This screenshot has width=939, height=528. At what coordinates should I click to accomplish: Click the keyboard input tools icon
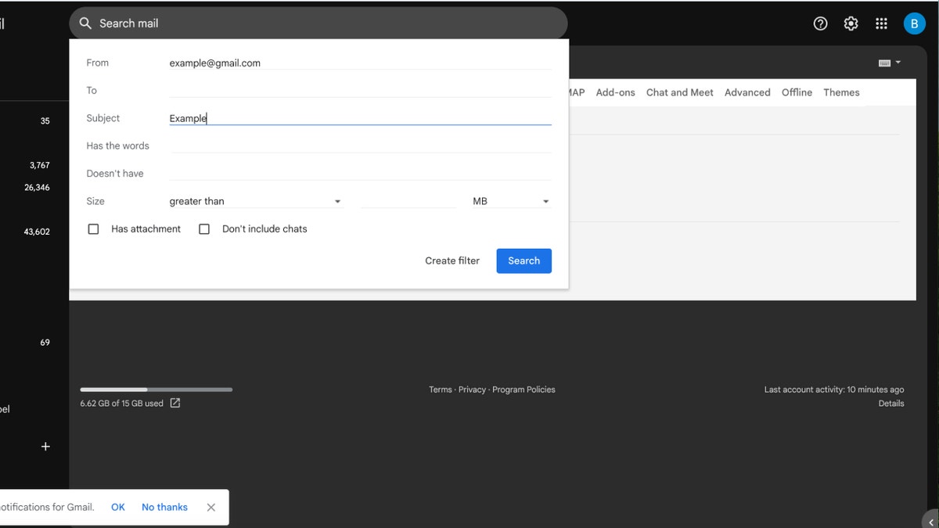coord(885,63)
